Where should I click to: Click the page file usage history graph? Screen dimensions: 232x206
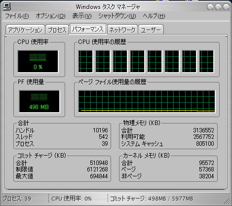[147, 101]
